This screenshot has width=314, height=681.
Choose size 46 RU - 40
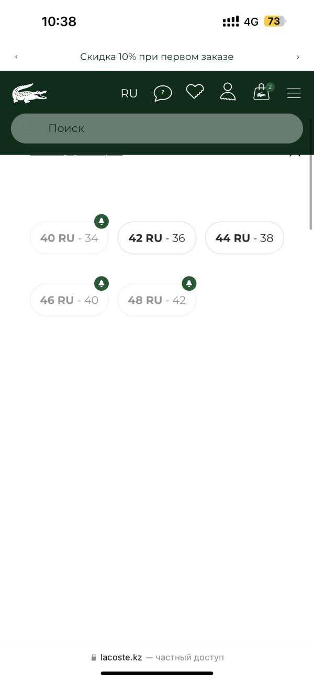(x=69, y=300)
